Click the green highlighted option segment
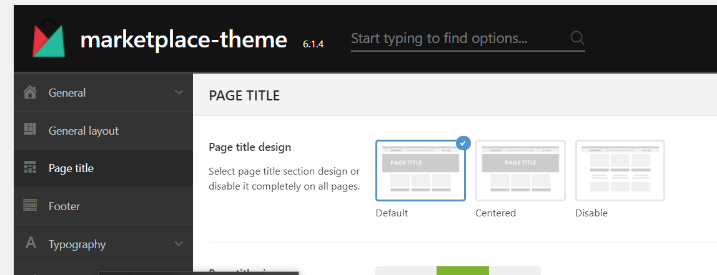This screenshot has height=275, width=717. pyautogui.click(x=462, y=271)
